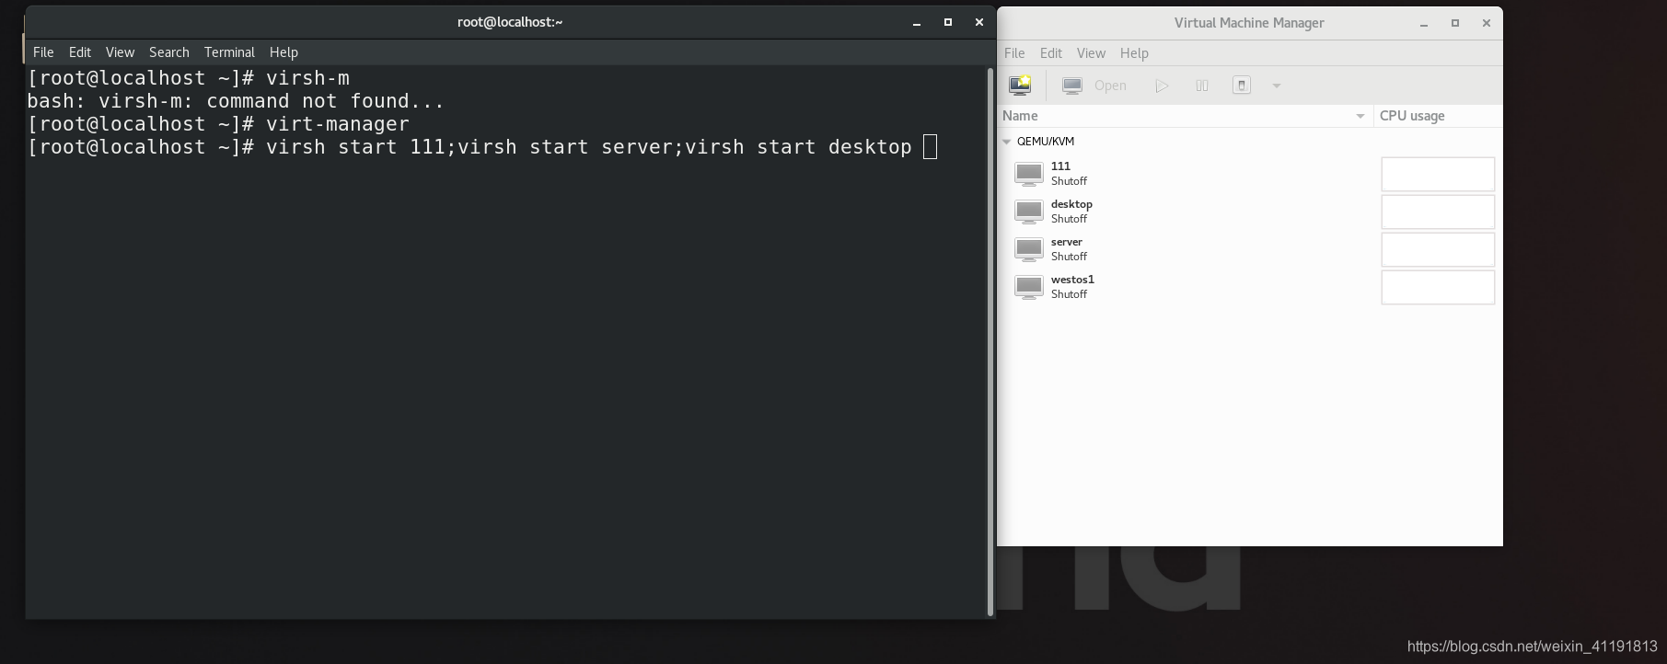
Task: Open the terminal File menu
Action: 43,52
